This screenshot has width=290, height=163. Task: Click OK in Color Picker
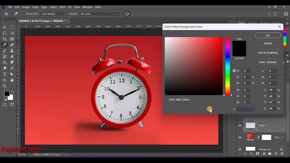268,35
